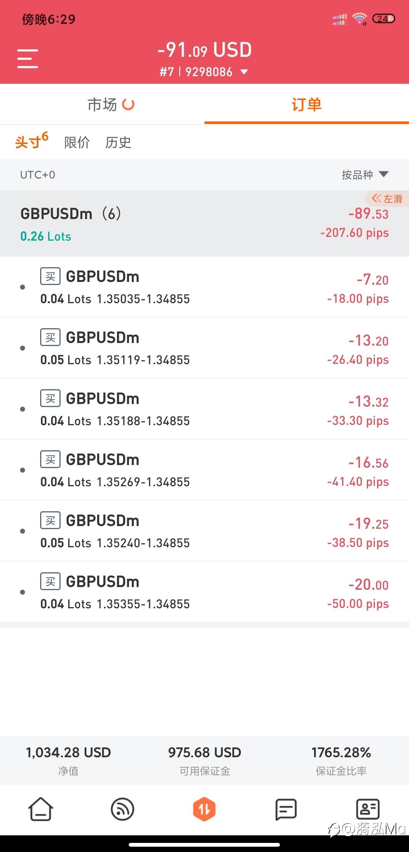Open the chat messages icon

286,809
